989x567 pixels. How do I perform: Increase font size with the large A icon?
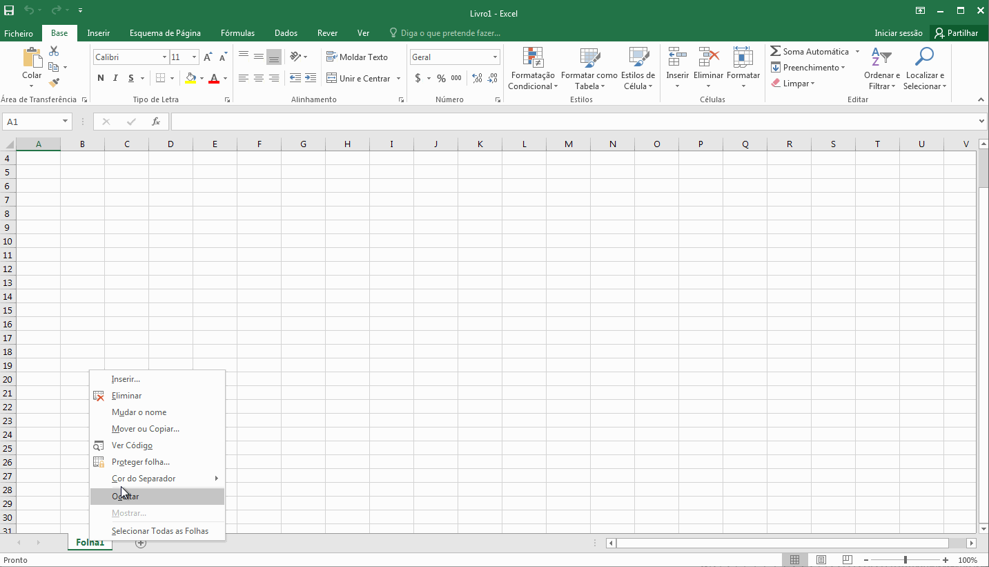tap(208, 57)
